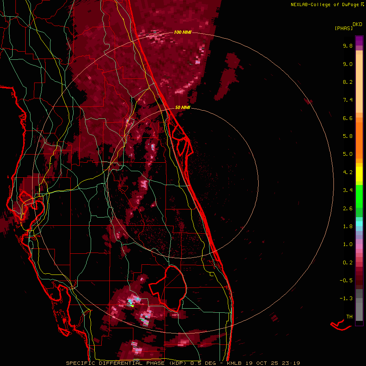This screenshot has height=366, width=366.
Task: Click the 1.8 value on the legend
Action: point(348,227)
